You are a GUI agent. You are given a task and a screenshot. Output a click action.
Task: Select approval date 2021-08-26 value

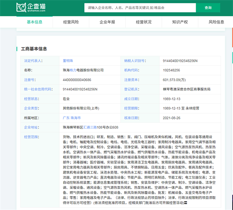pyautogui.click(x=172, y=118)
